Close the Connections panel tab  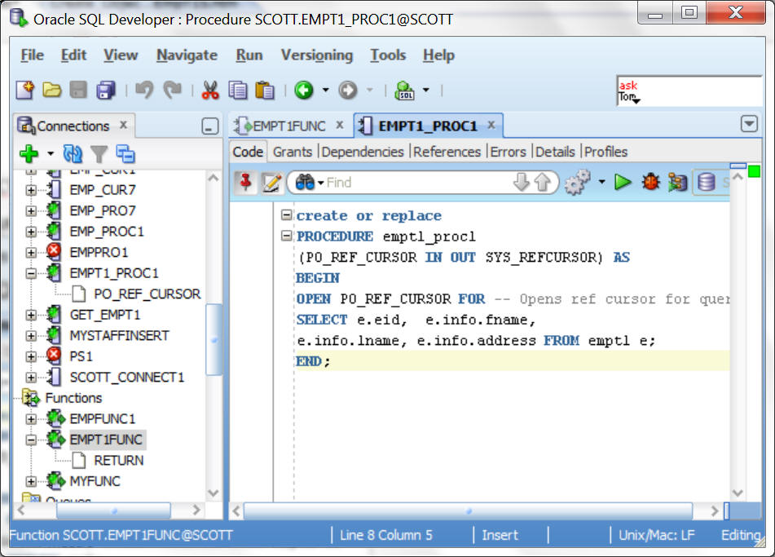123,125
